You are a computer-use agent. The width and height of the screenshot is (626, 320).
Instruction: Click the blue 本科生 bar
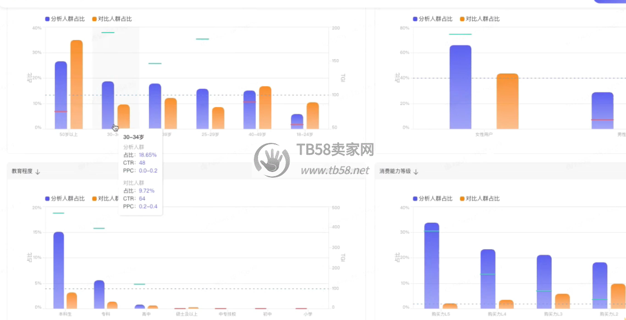pos(59,270)
